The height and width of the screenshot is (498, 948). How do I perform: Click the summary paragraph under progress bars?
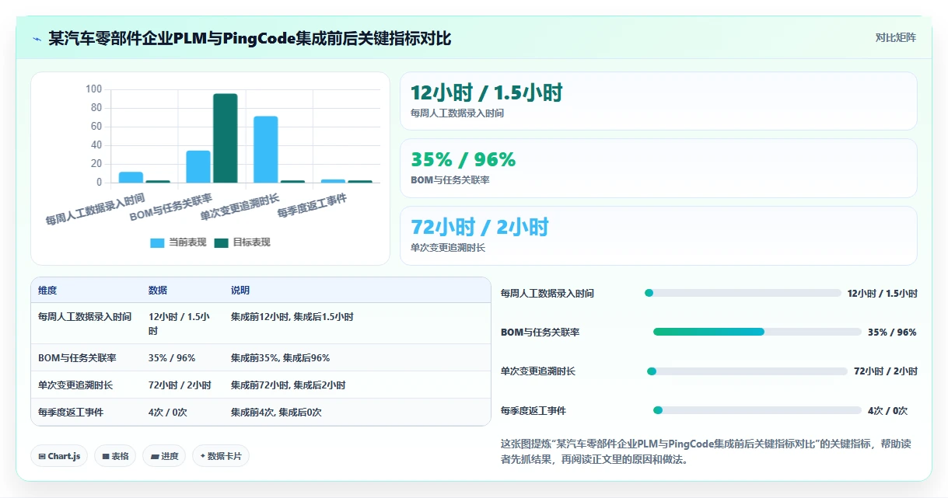706,451
